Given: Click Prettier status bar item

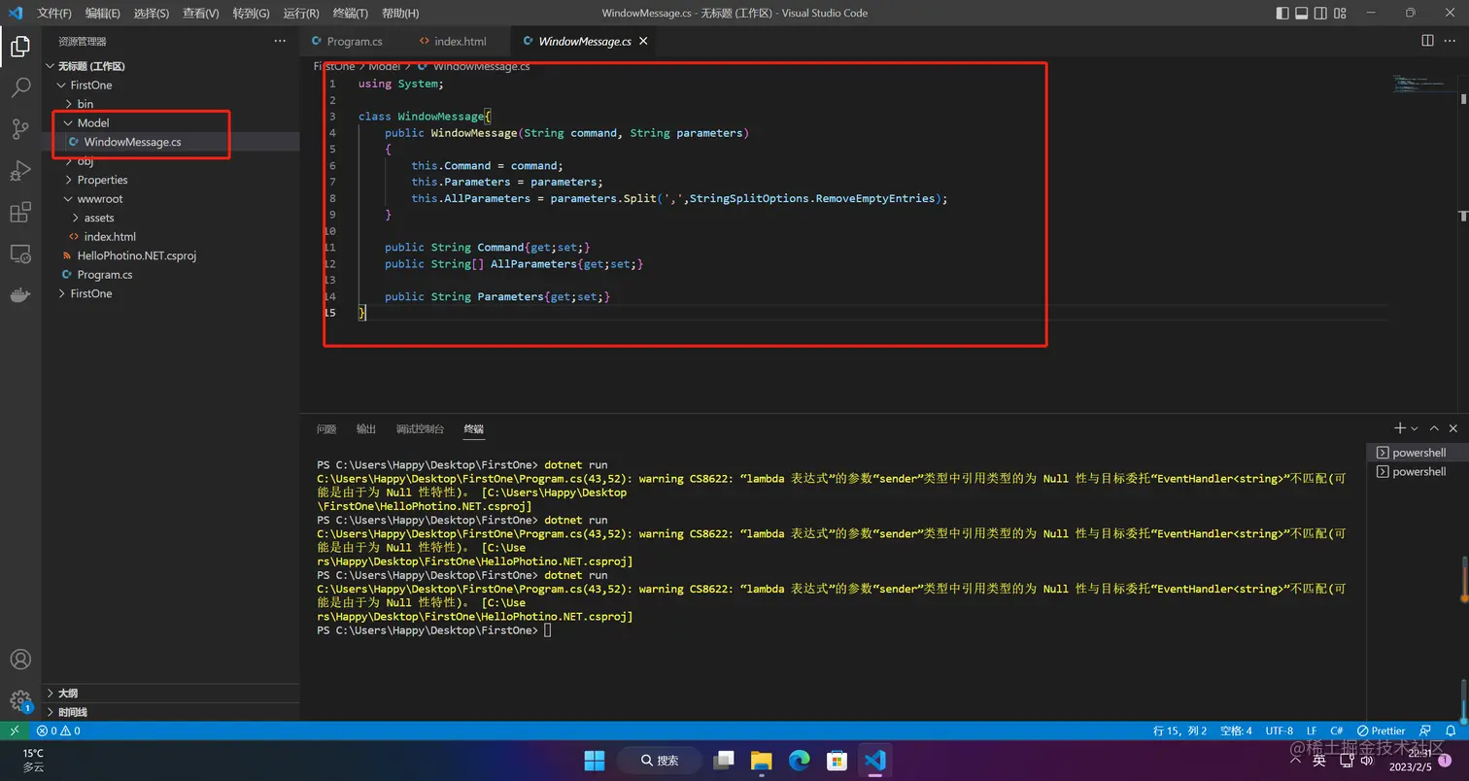Looking at the screenshot, I should point(1382,730).
